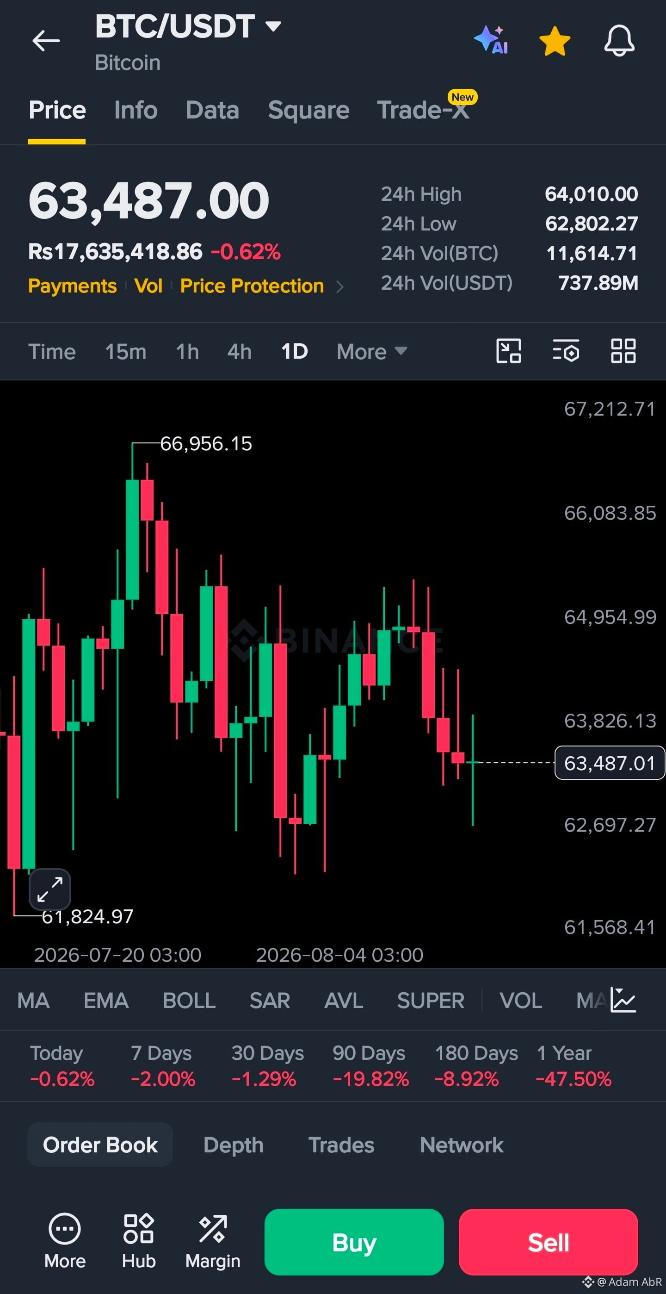Open the grid layout icon

tap(623, 351)
